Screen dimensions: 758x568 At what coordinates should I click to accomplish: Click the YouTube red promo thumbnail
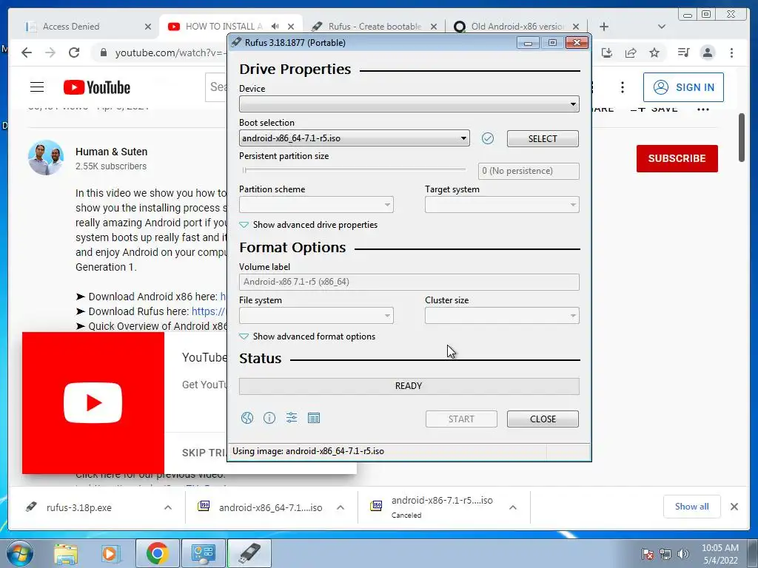coord(93,403)
